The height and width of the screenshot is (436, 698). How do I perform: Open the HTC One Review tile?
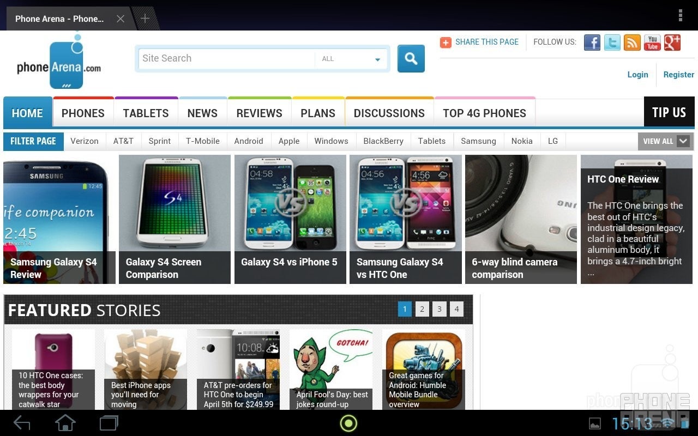tap(637, 219)
